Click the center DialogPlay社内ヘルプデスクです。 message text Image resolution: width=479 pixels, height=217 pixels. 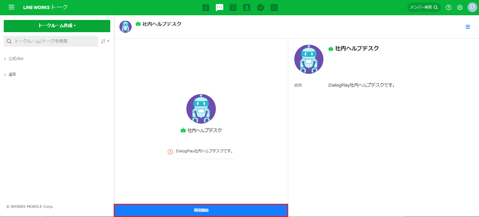204,151
